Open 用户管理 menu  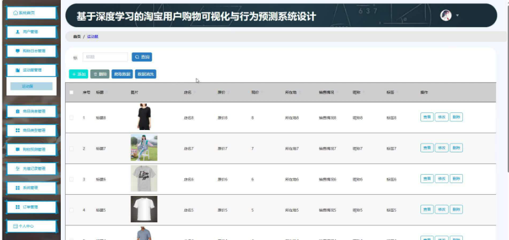[x=31, y=32]
